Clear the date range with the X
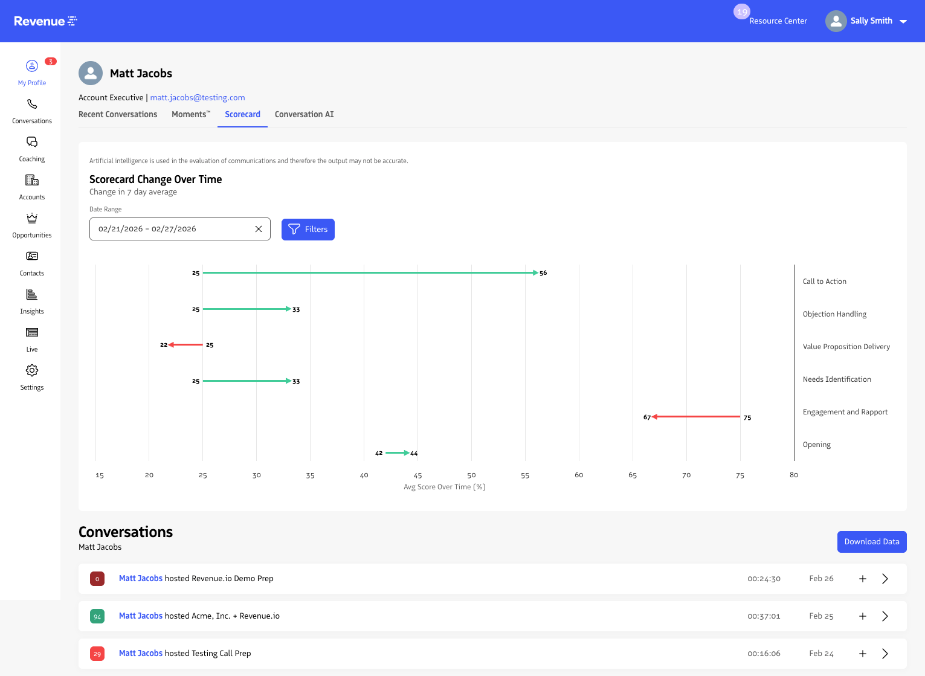This screenshot has width=925, height=676. 259,229
